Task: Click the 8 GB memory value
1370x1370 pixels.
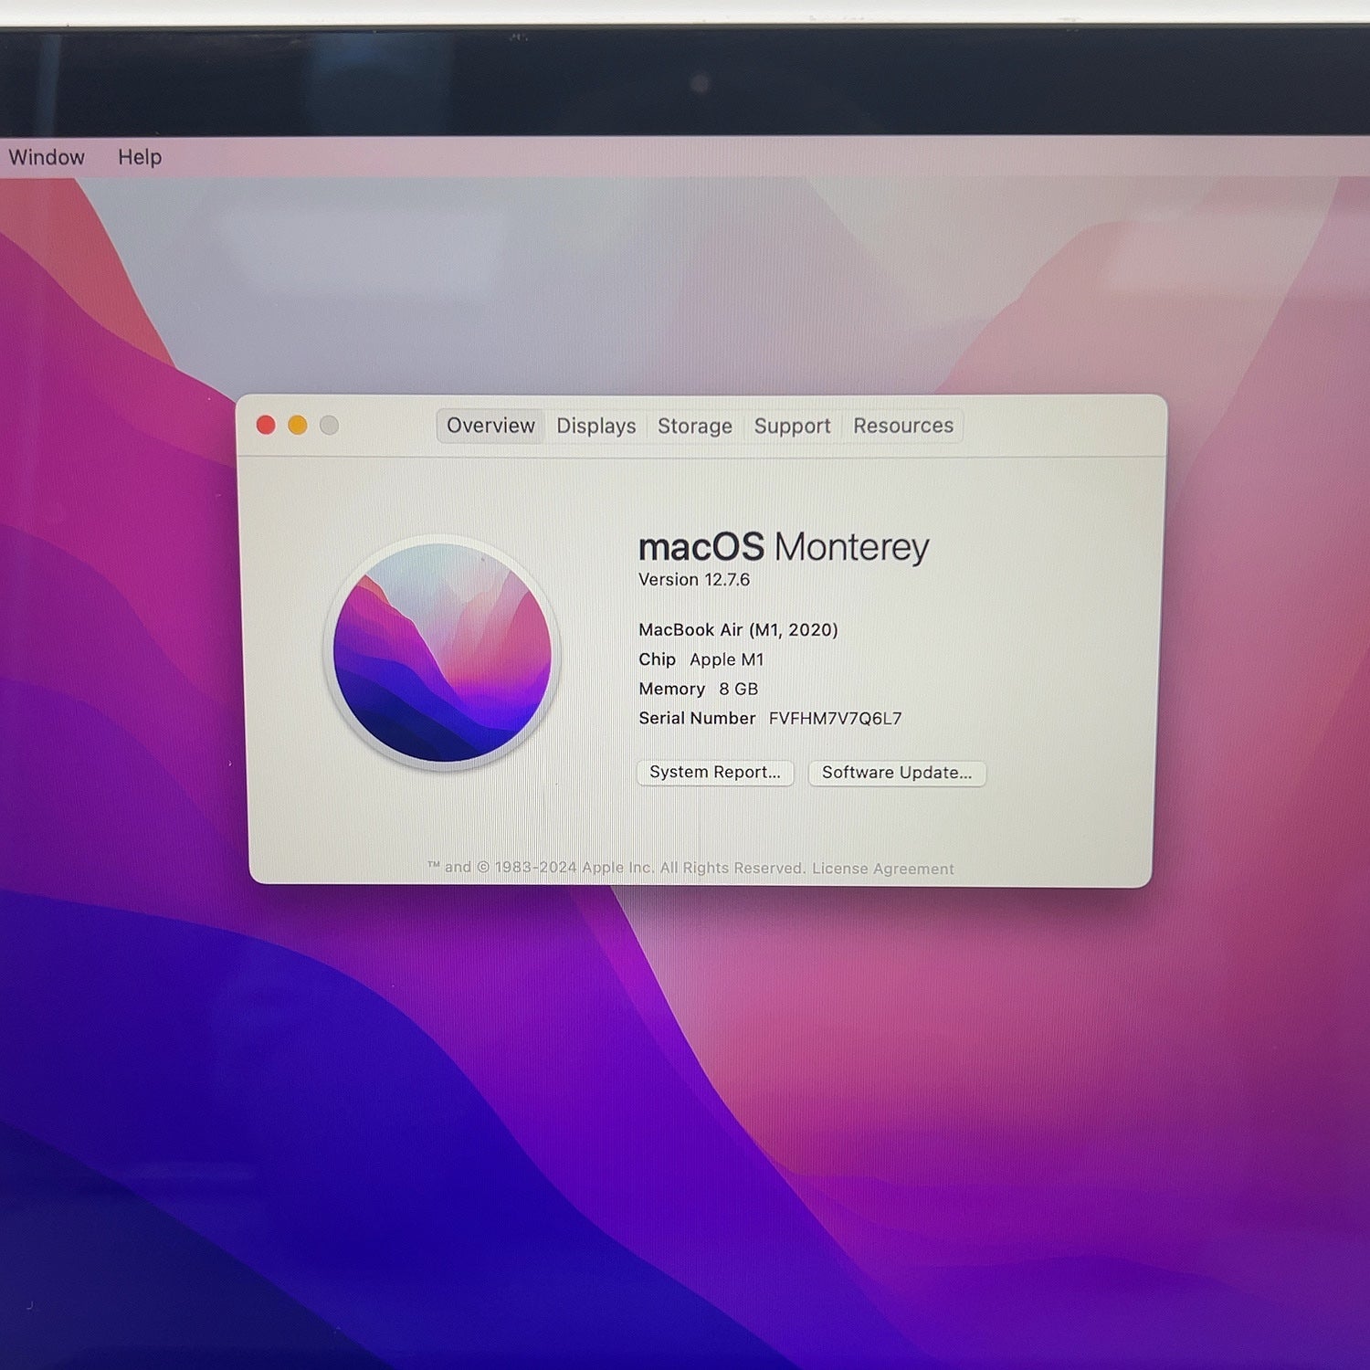Action: coord(738,690)
